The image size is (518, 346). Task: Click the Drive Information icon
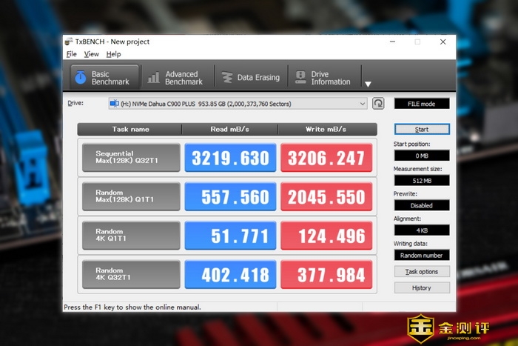[300, 77]
